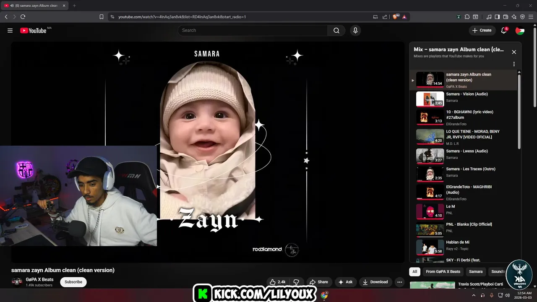The height and width of the screenshot is (302, 537).
Task: Open the media control music-note icon
Action: 489,17
